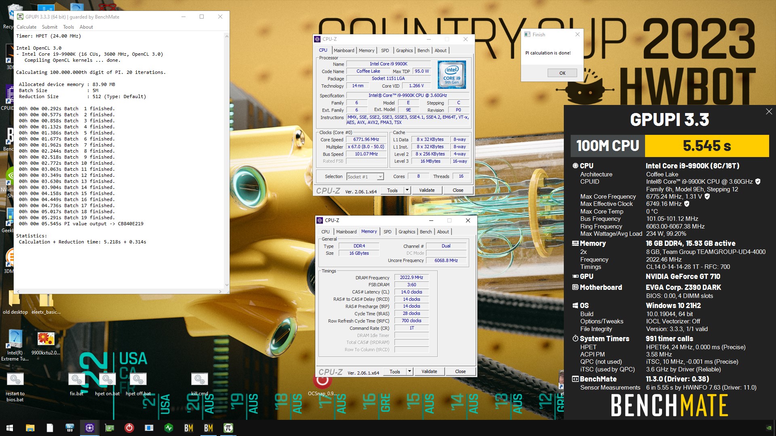
Task: Click the Max TDP 95.0 W field
Action: tap(422, 71)
